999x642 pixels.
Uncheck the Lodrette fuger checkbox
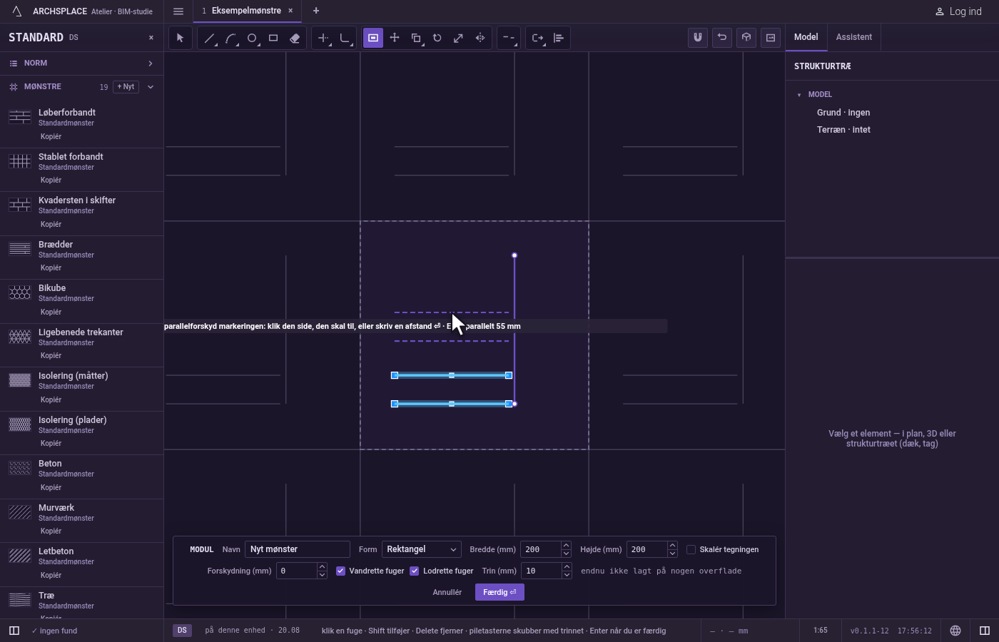[415, 571]
